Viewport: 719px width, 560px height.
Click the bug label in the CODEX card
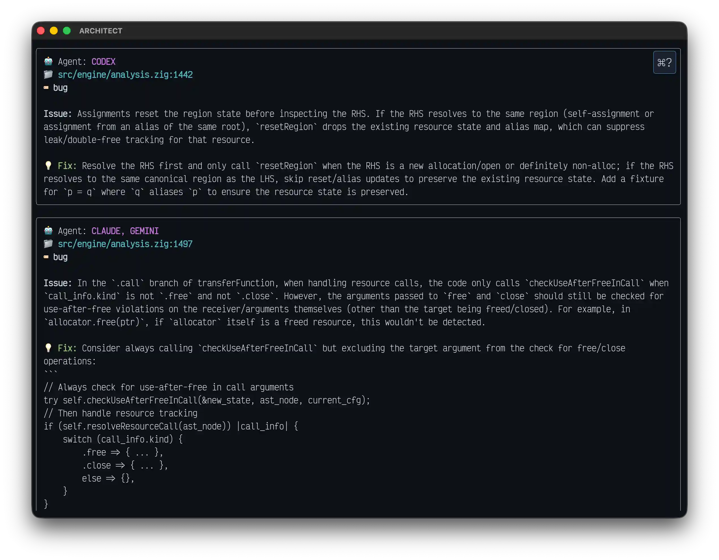[61, 87]
